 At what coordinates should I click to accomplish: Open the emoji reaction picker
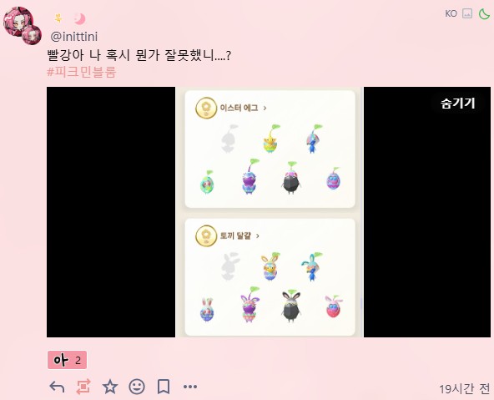coord(137,387)
